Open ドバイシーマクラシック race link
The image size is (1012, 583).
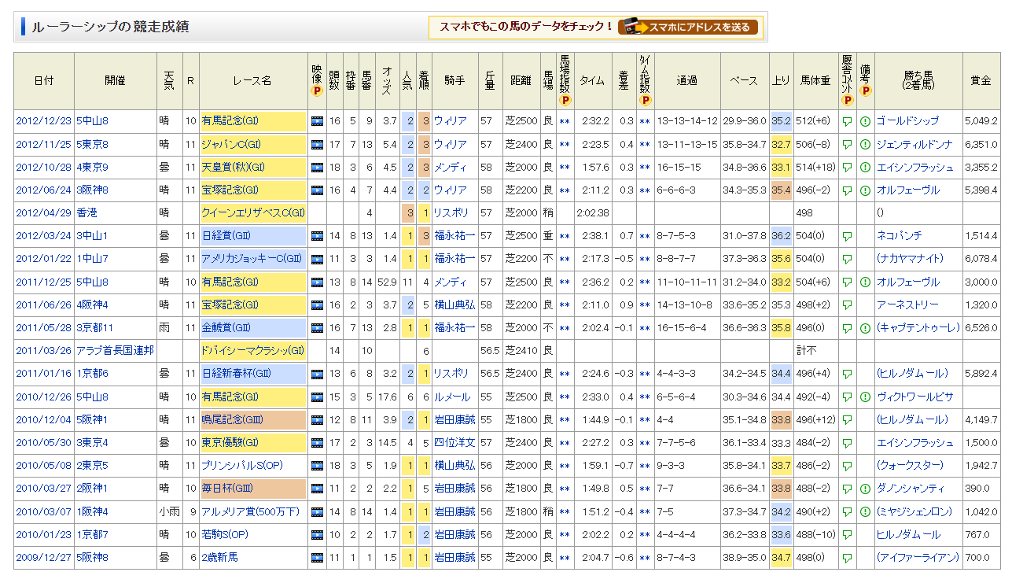click(x=252, y=351)
